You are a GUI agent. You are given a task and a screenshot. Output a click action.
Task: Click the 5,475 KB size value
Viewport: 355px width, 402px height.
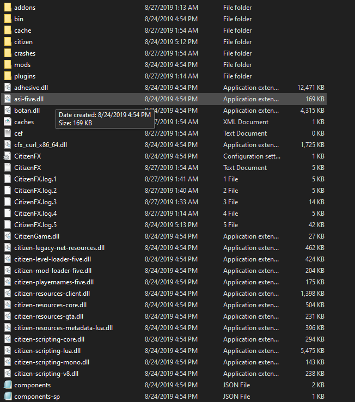pos(312,351)
